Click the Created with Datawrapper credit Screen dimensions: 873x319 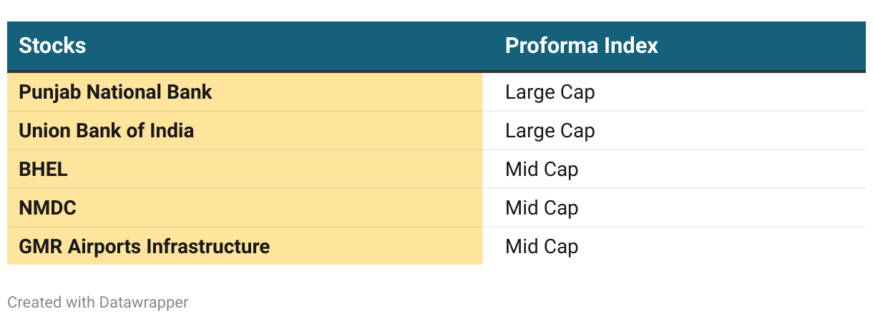click(98, 303)
